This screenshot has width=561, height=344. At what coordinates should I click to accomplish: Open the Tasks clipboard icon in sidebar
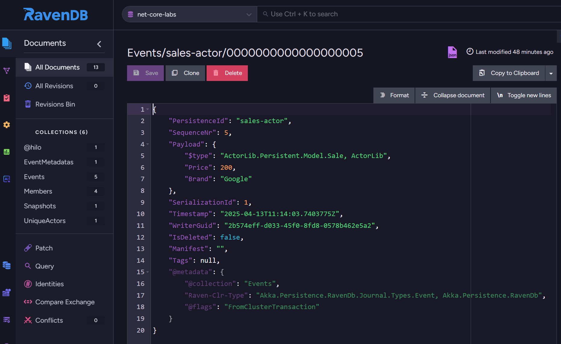[7, 98]
